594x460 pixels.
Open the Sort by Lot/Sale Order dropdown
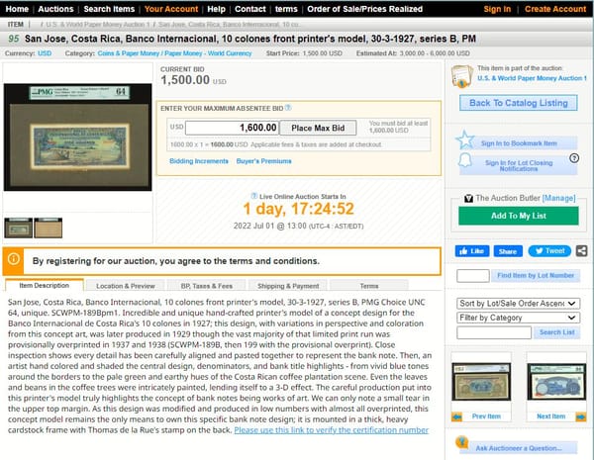[x=518, y=304]
